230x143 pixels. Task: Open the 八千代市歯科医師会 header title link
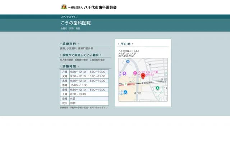coord(100,7)
